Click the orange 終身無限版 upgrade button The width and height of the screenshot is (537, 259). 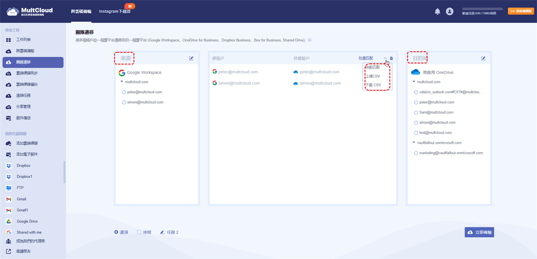click(521, 12)
